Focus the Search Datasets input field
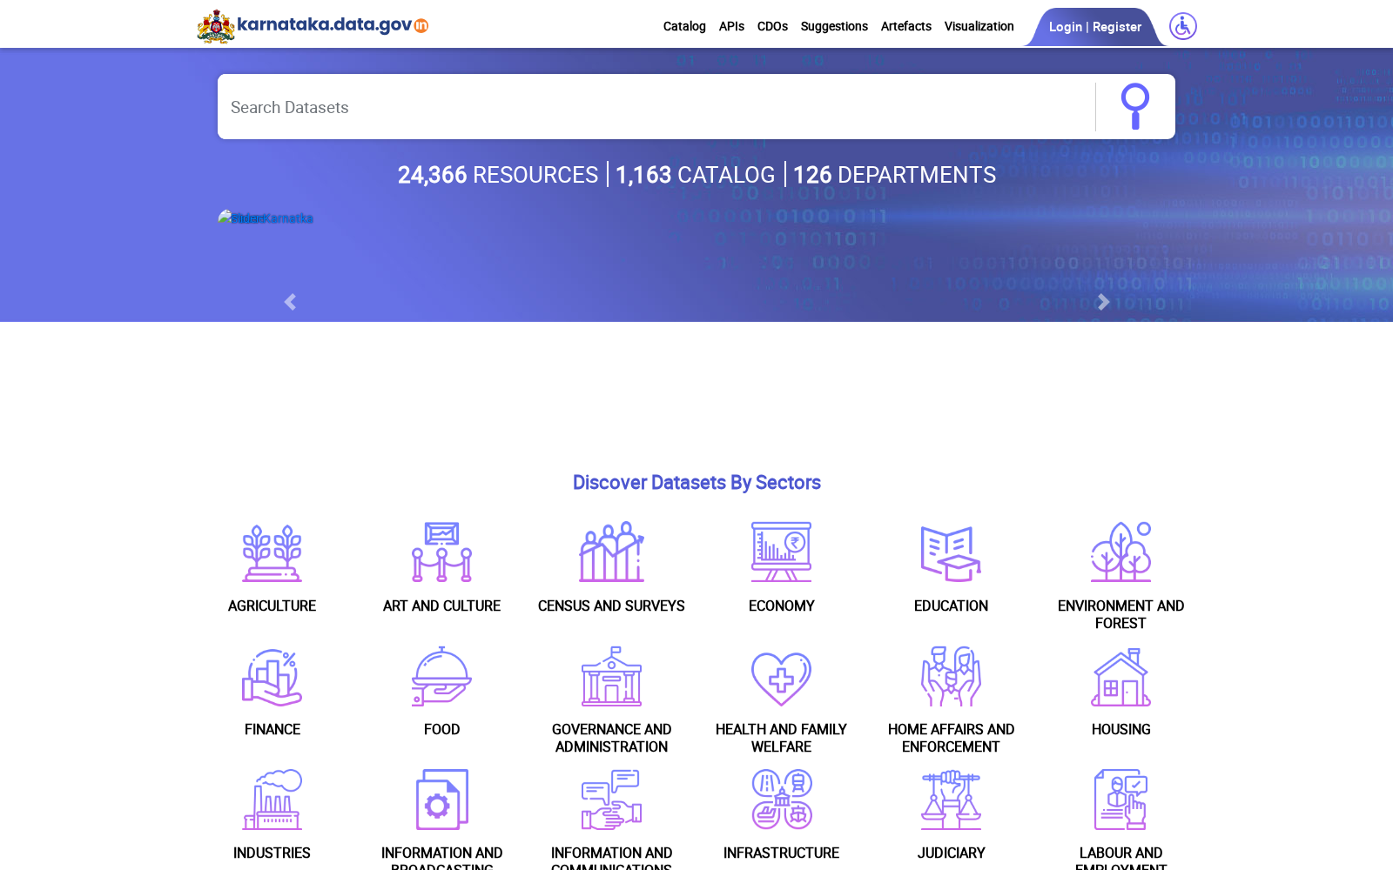This screenshot has width=1393, height=870. (x=656, y=106)
